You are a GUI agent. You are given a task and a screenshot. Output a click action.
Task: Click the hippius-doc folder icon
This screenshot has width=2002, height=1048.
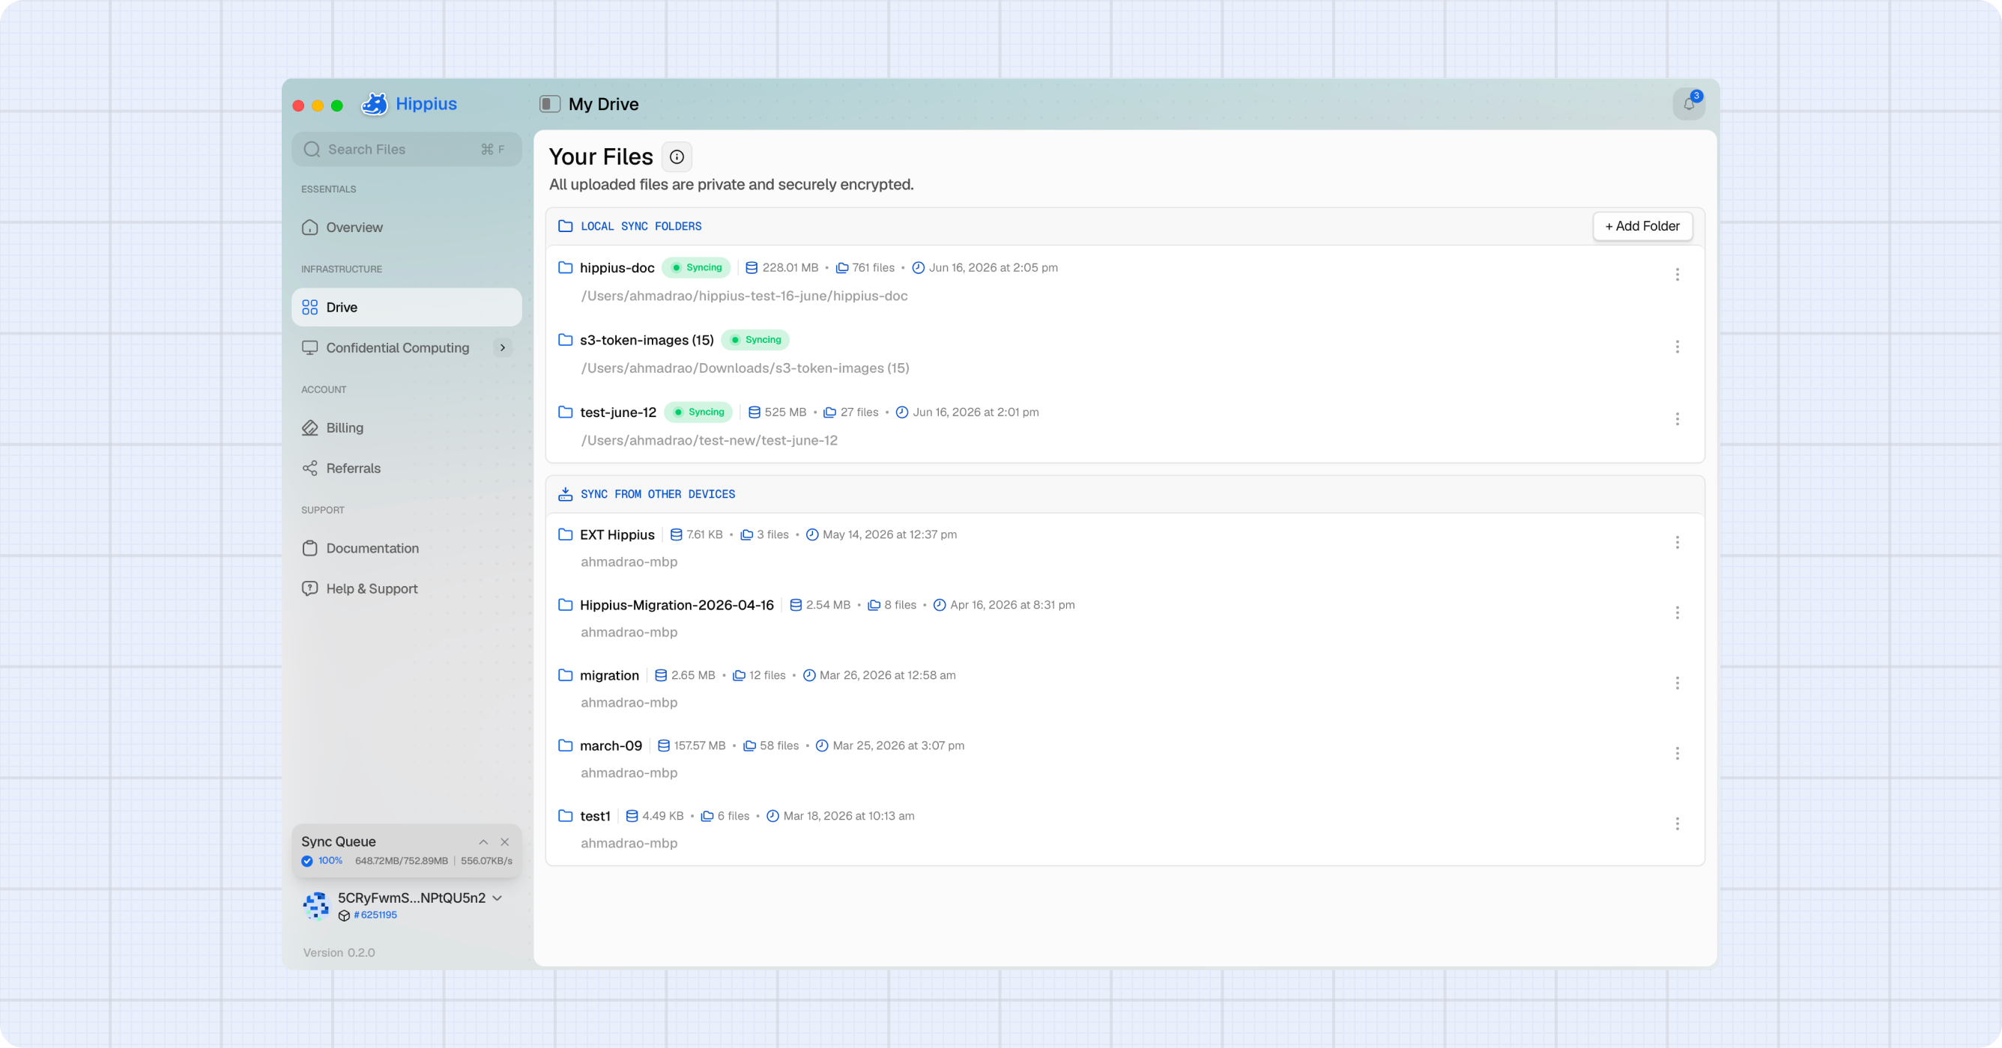pyautogui.click(x=565, y=268)
